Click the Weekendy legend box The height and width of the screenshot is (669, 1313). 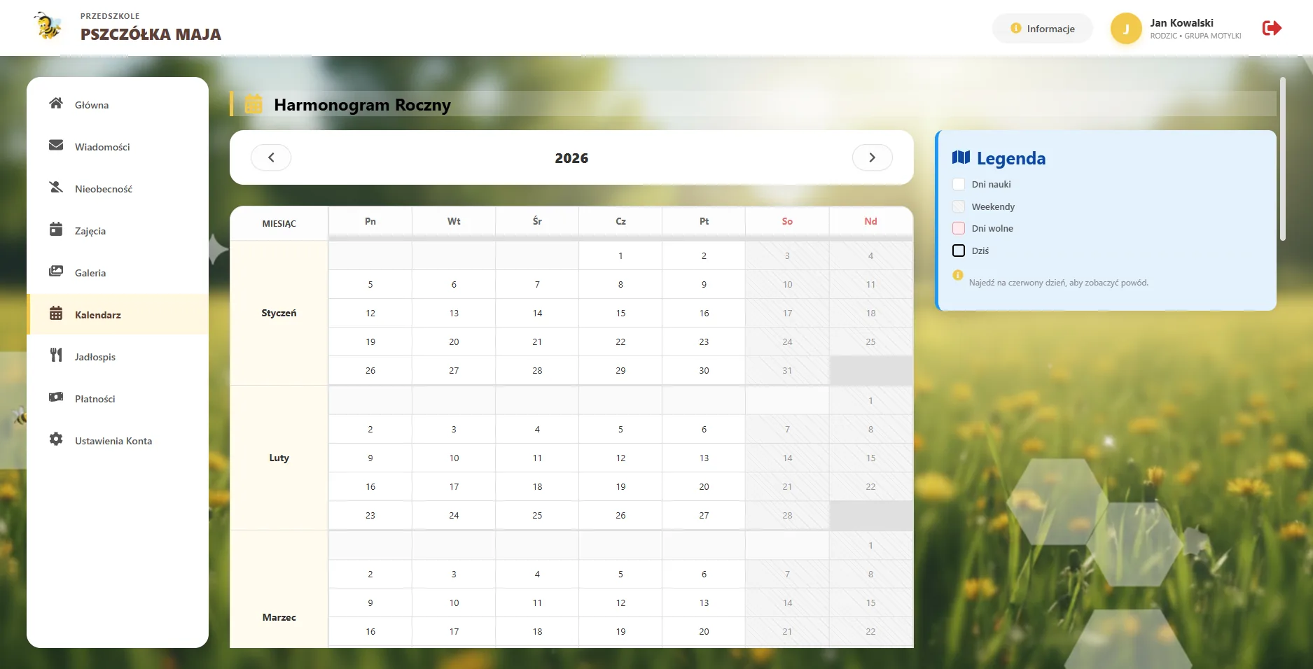959,206
